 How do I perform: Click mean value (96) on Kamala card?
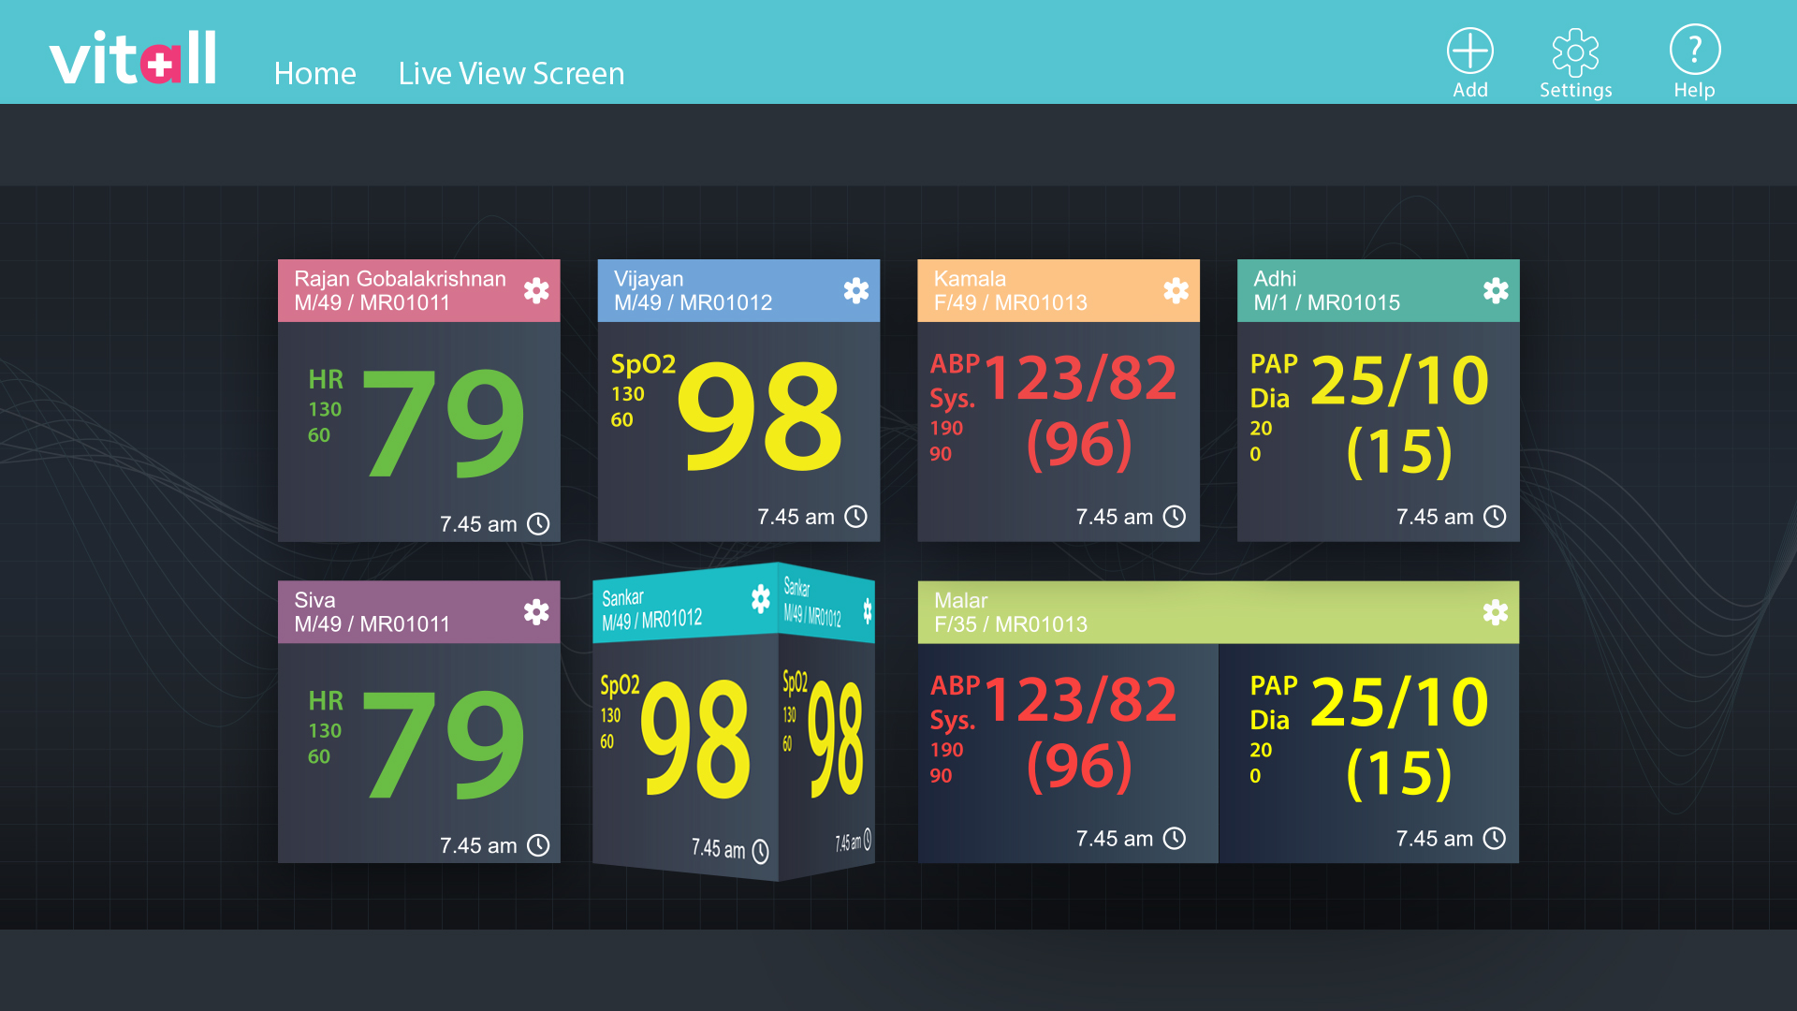click(x=1079, y=444)
